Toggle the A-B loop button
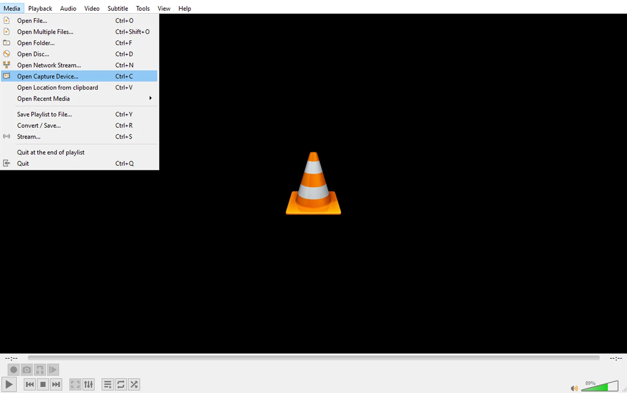The image size is (627, 393). tap(40, 370)
